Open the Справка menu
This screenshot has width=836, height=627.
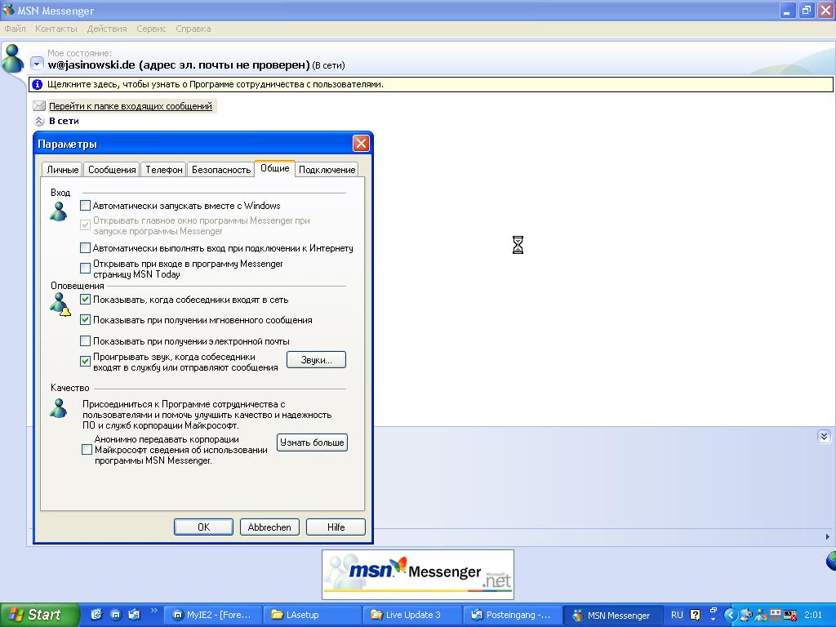(x=193, y=29)
